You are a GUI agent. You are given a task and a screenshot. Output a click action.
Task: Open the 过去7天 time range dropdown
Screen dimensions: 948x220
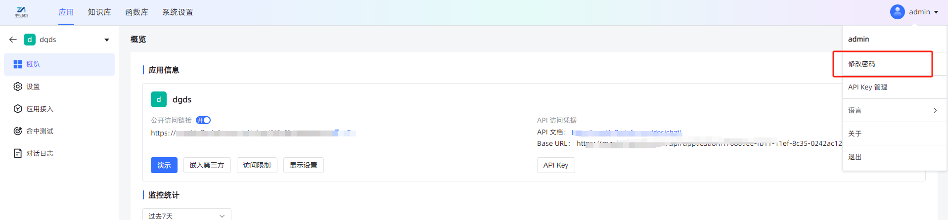(187, 215)
